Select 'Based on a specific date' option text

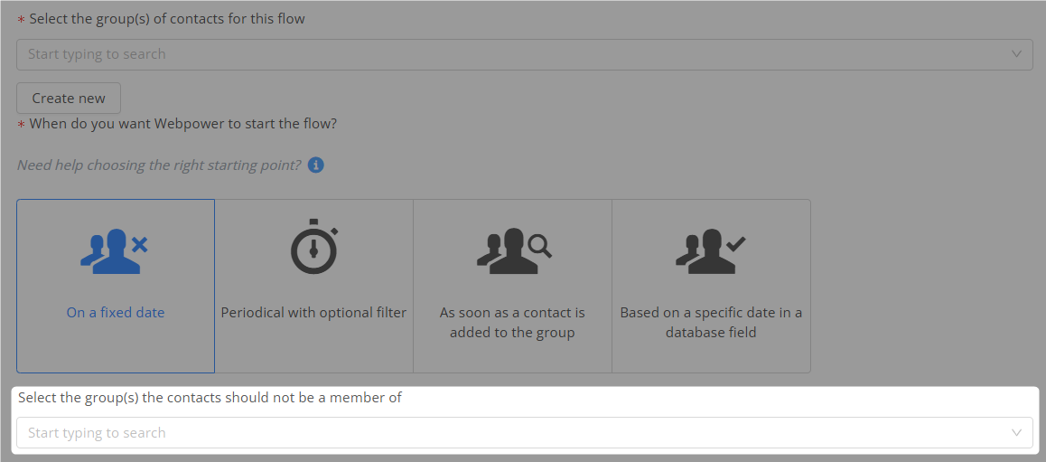click(711, 323)
